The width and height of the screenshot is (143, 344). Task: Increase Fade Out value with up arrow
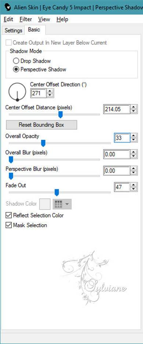133,185
